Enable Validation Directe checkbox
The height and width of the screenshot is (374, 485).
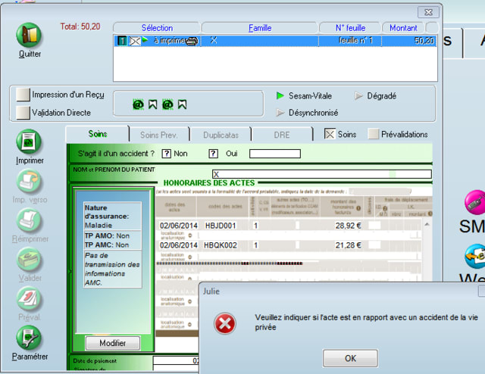[23, 112]
